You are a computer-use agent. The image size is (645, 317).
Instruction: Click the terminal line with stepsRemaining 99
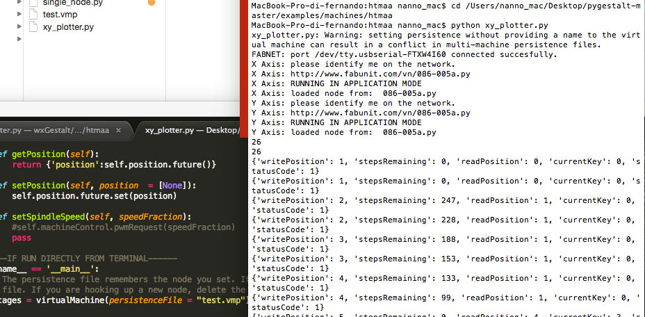click(x=446, y=302)
